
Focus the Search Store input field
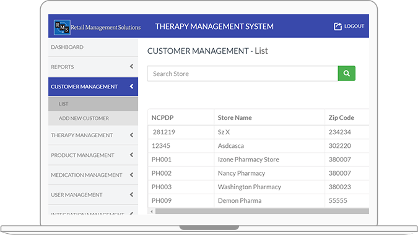243,74
